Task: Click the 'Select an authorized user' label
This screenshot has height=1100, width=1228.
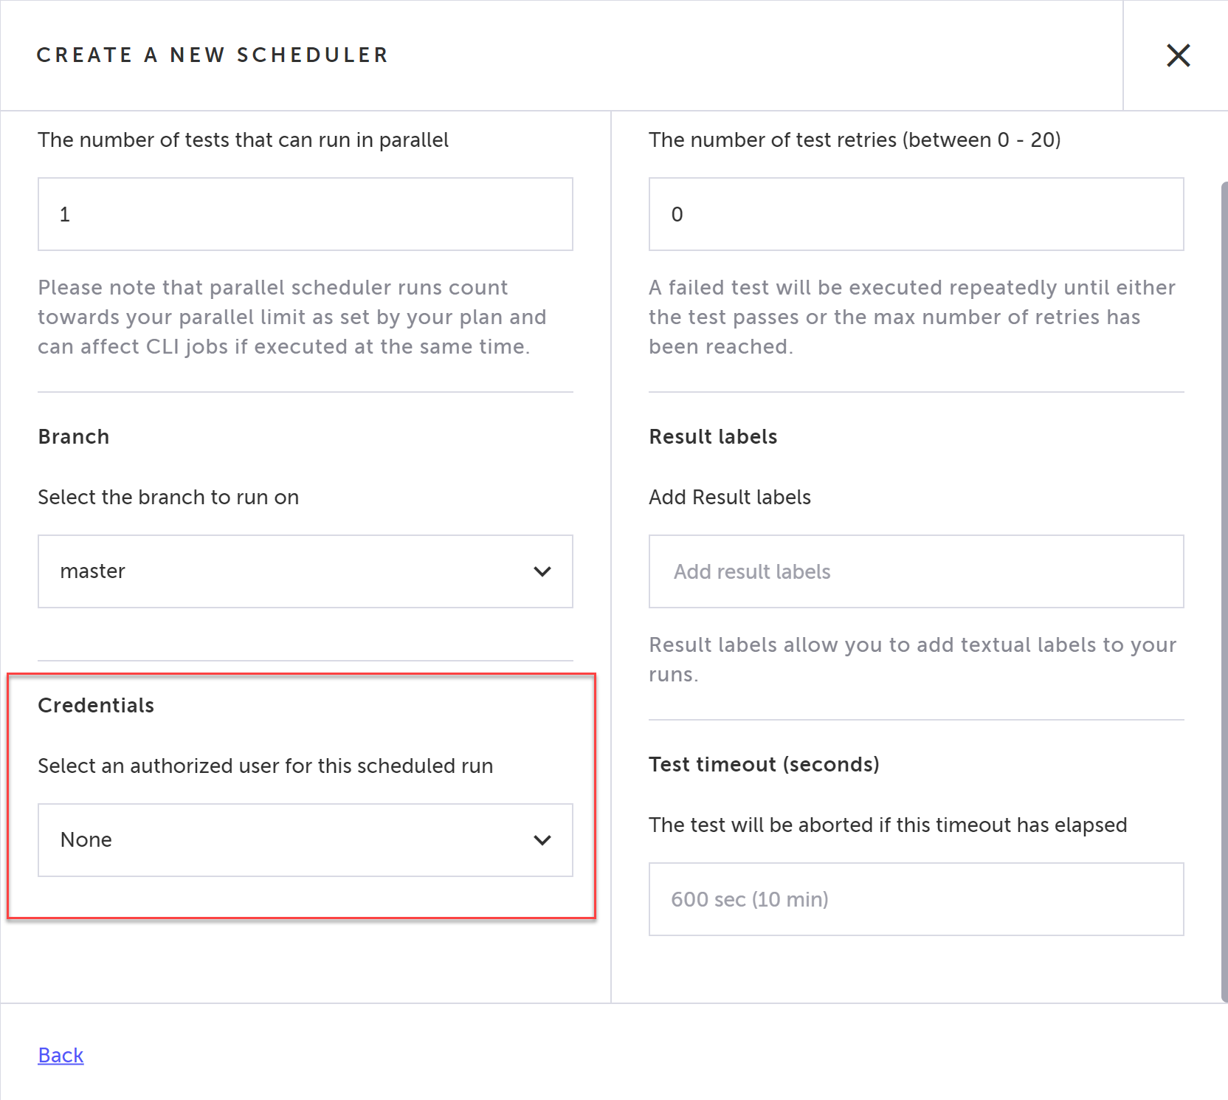Action: tap(265, 766)
